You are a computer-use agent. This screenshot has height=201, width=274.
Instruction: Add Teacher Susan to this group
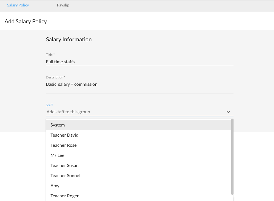(64, 166)
